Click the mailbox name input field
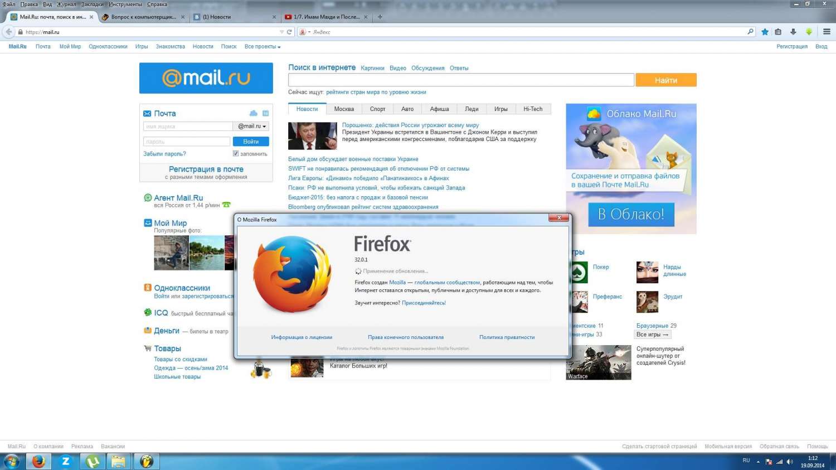 tap(188, 127)
